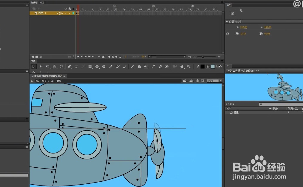Viewport: 303px width, 187px height.
Task: Select the Line tool
Action: (83, 66)
